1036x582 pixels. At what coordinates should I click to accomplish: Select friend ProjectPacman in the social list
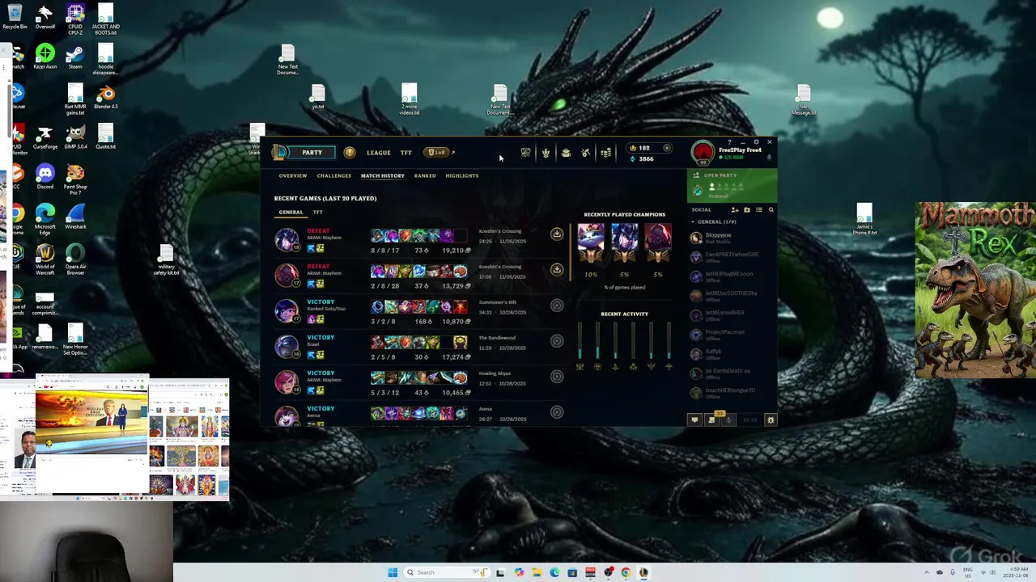(732, 335)
